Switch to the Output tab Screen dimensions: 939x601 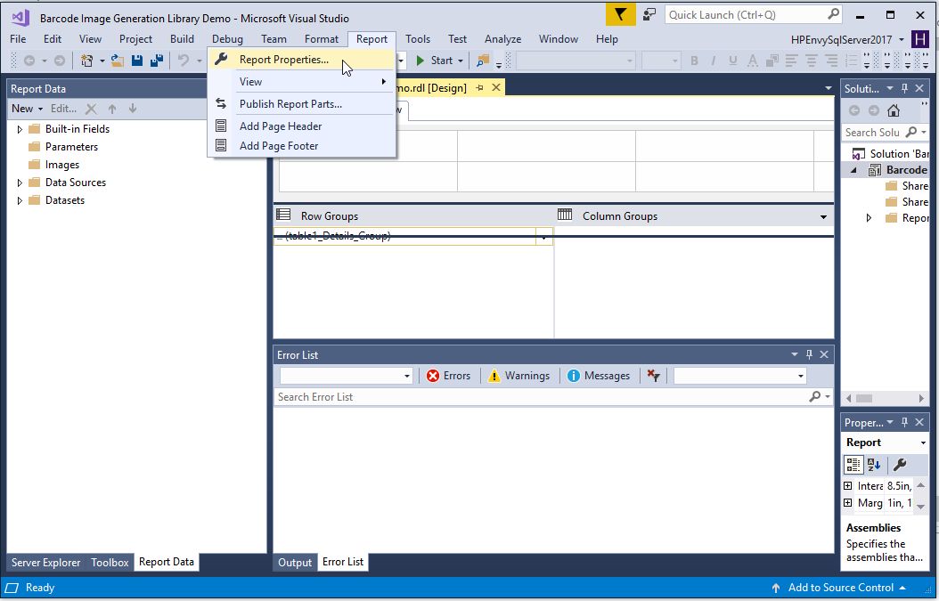(295, 562)
